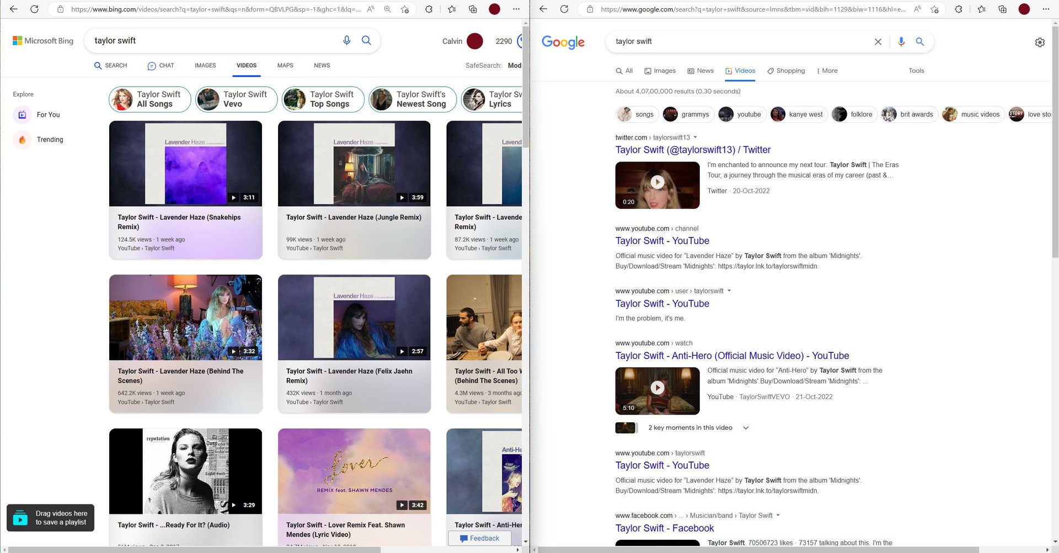
Task: Switch to Google News tab
Action: click(700, 71)
